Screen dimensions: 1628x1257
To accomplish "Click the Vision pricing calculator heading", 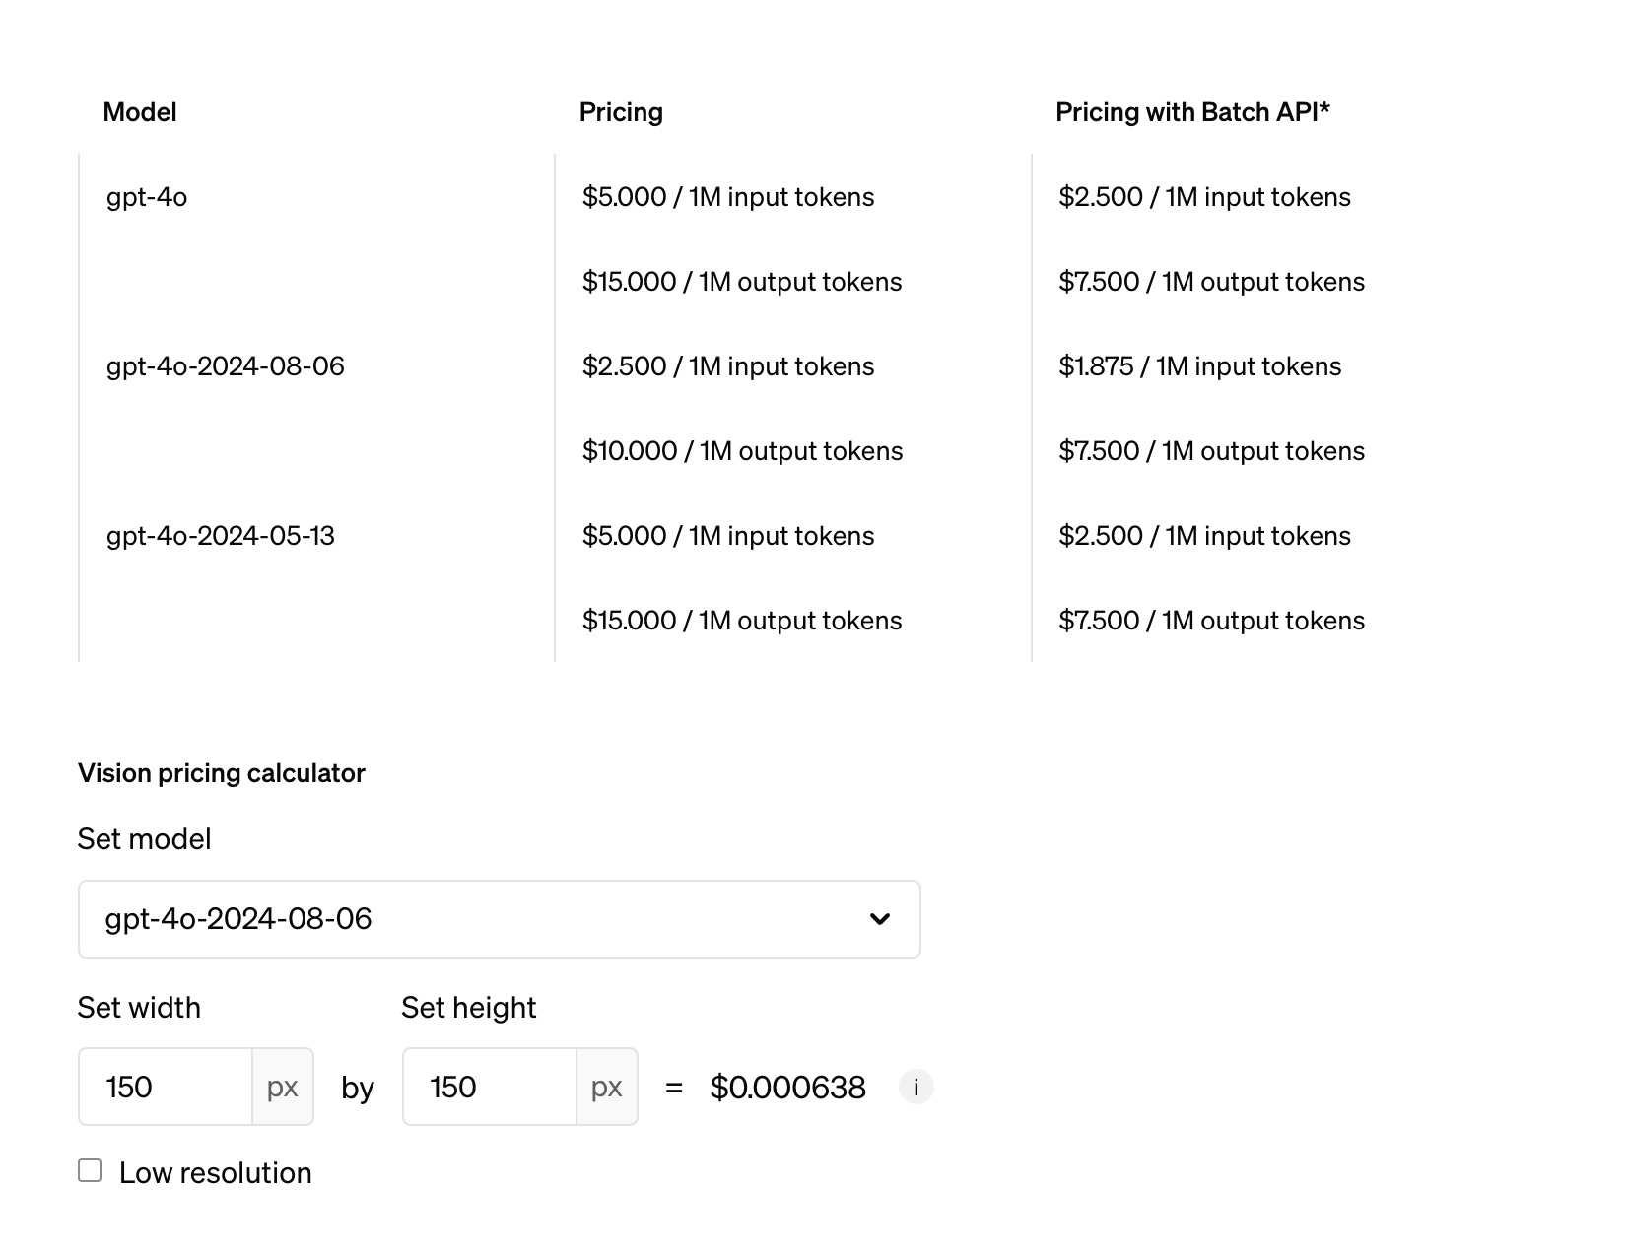I will (x=222, y=773).
